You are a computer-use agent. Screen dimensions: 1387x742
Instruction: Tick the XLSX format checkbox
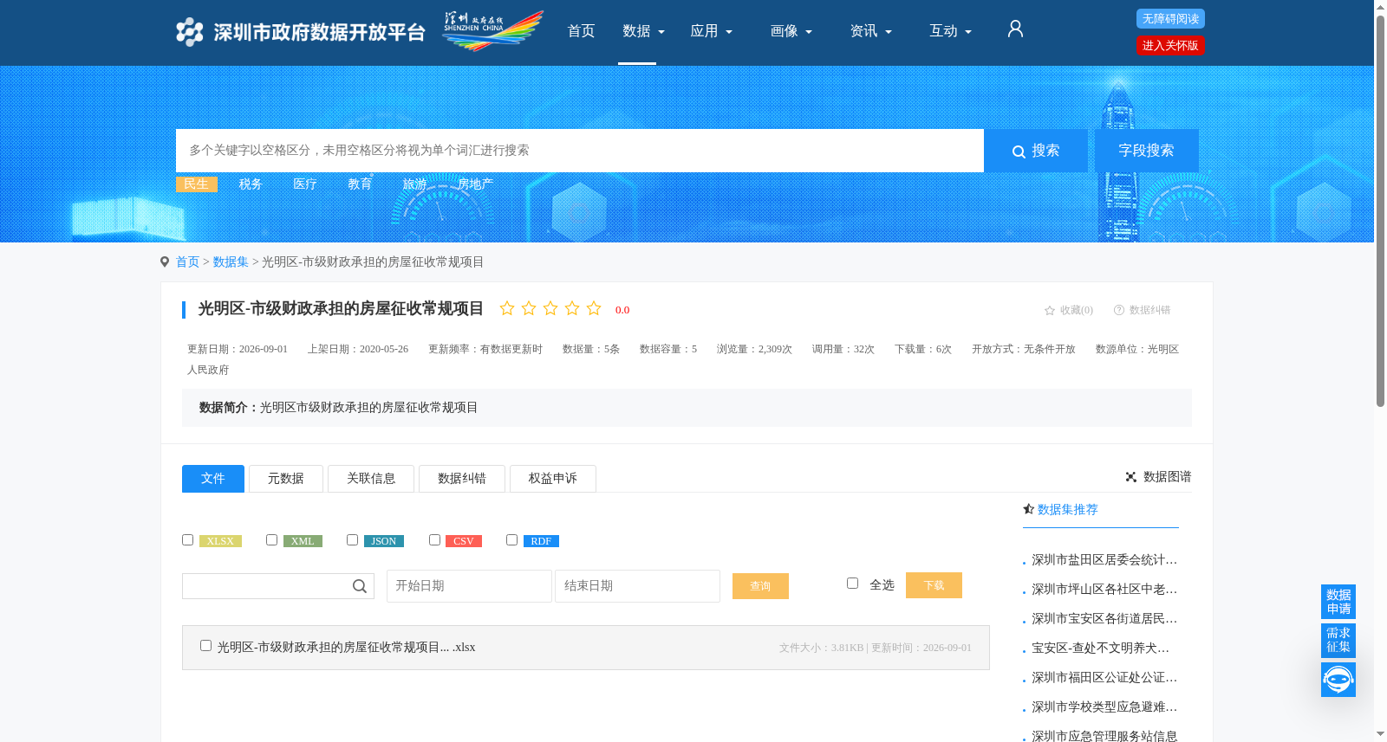pos(187,539)
